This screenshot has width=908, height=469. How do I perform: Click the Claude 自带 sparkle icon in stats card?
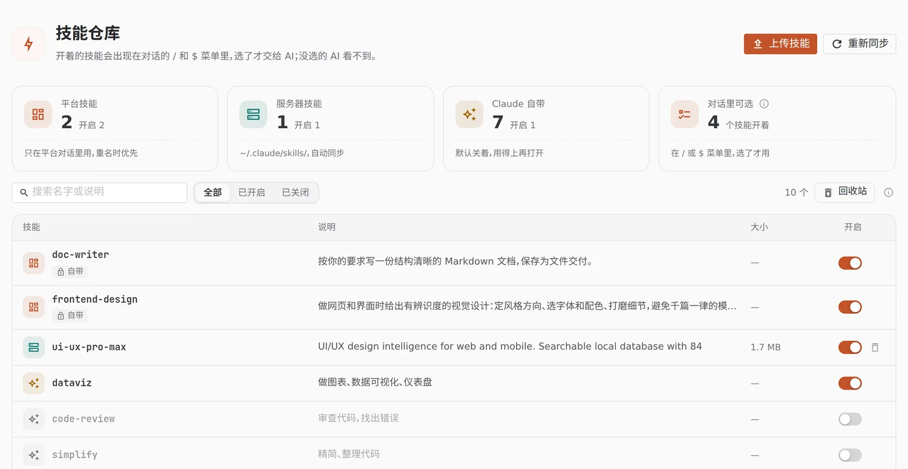tap(469, 114)
